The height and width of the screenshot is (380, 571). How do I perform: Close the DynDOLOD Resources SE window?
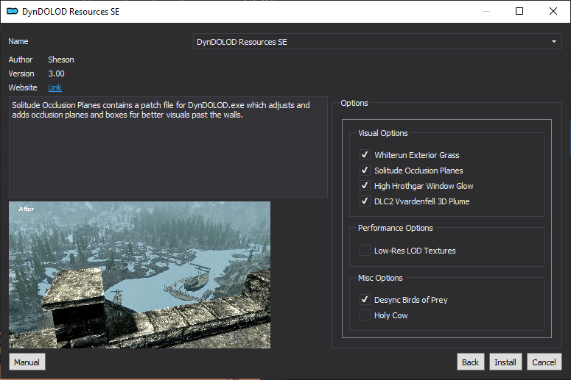tap(553, 11)
